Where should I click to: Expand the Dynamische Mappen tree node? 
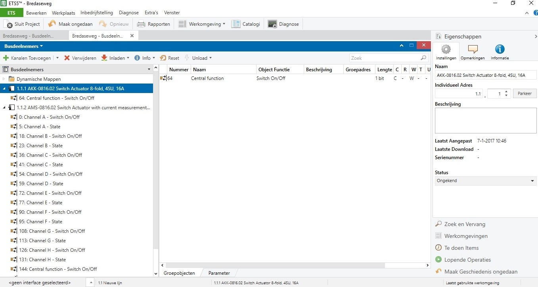click(x=4, y=79)
